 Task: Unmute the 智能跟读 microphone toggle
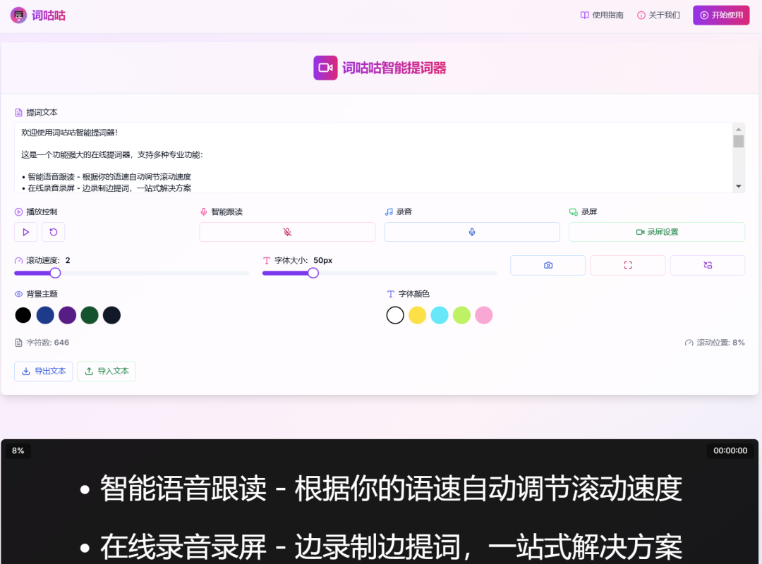click(x=286, y=231)
